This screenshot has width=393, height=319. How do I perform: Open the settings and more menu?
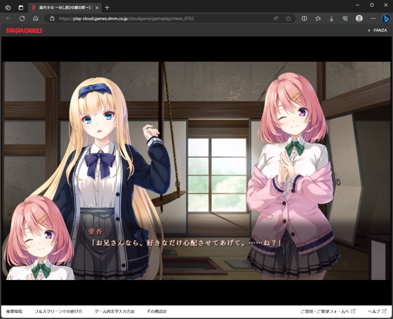tap(373, 18)
